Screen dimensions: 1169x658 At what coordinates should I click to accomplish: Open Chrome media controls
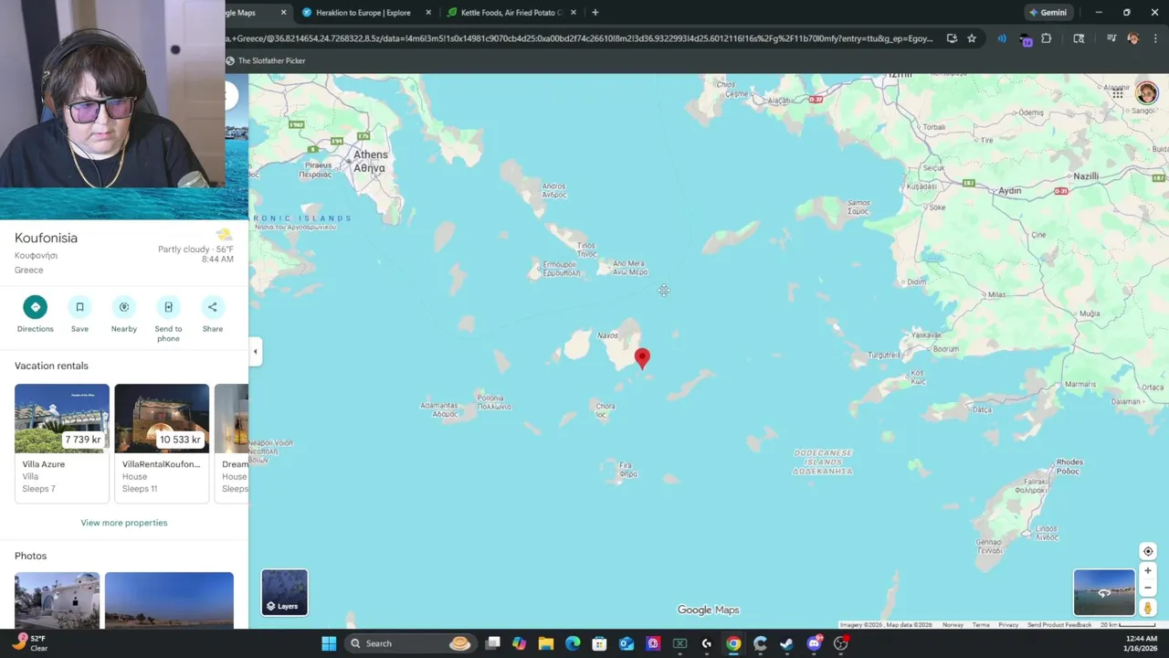tap(1111, 38)
